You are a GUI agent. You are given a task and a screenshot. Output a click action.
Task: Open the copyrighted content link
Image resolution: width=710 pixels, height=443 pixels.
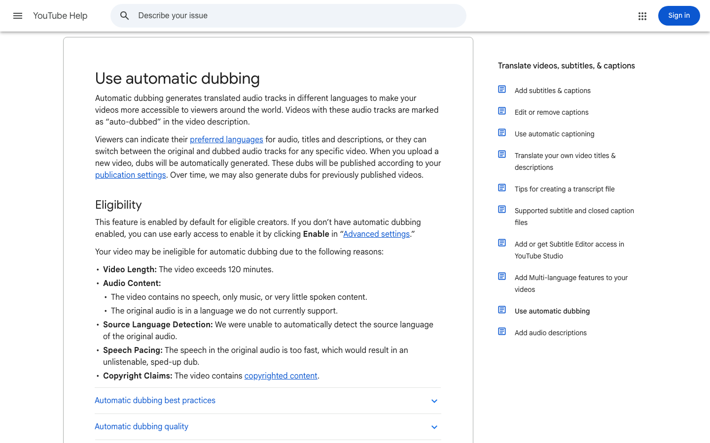(281, 376)
